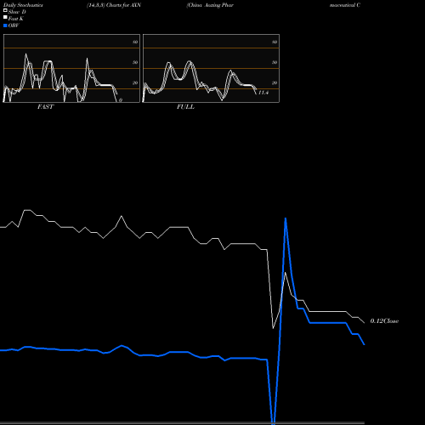Click the end point of blue OBV line
The image size is (425, 425).
click(x=364, y=344)
